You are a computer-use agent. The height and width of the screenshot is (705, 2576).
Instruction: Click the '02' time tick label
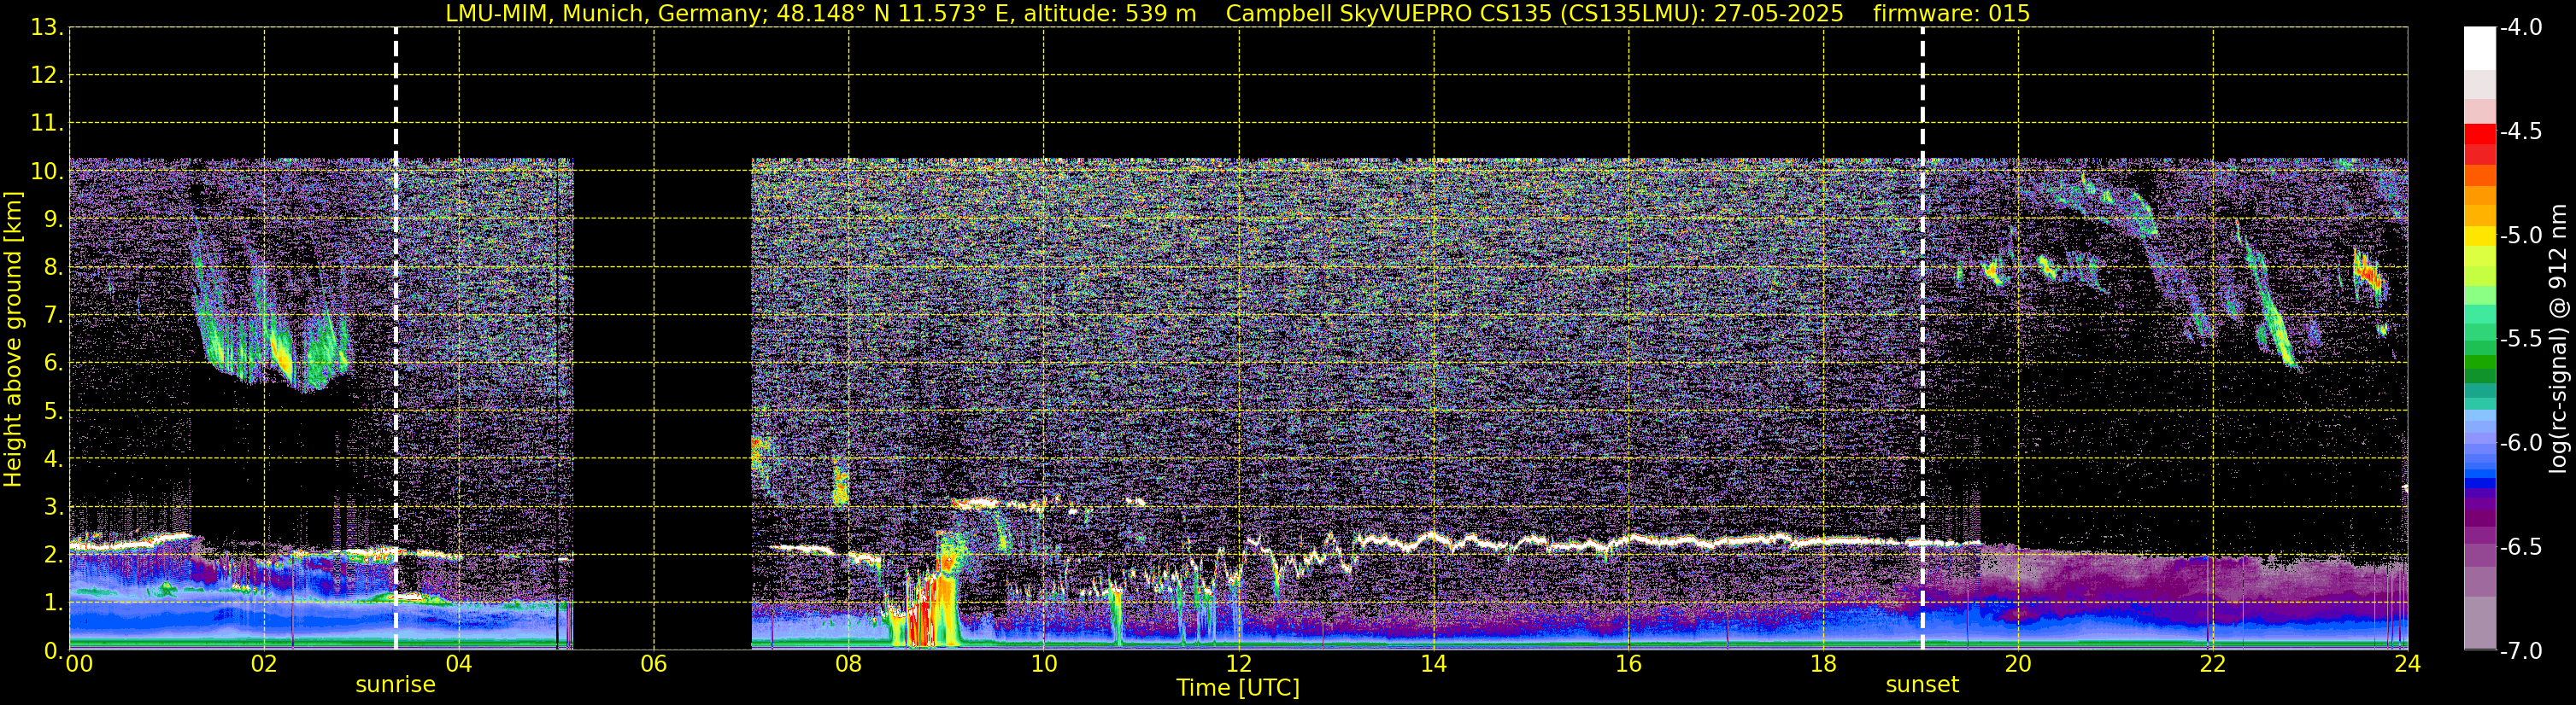[264, 664]
